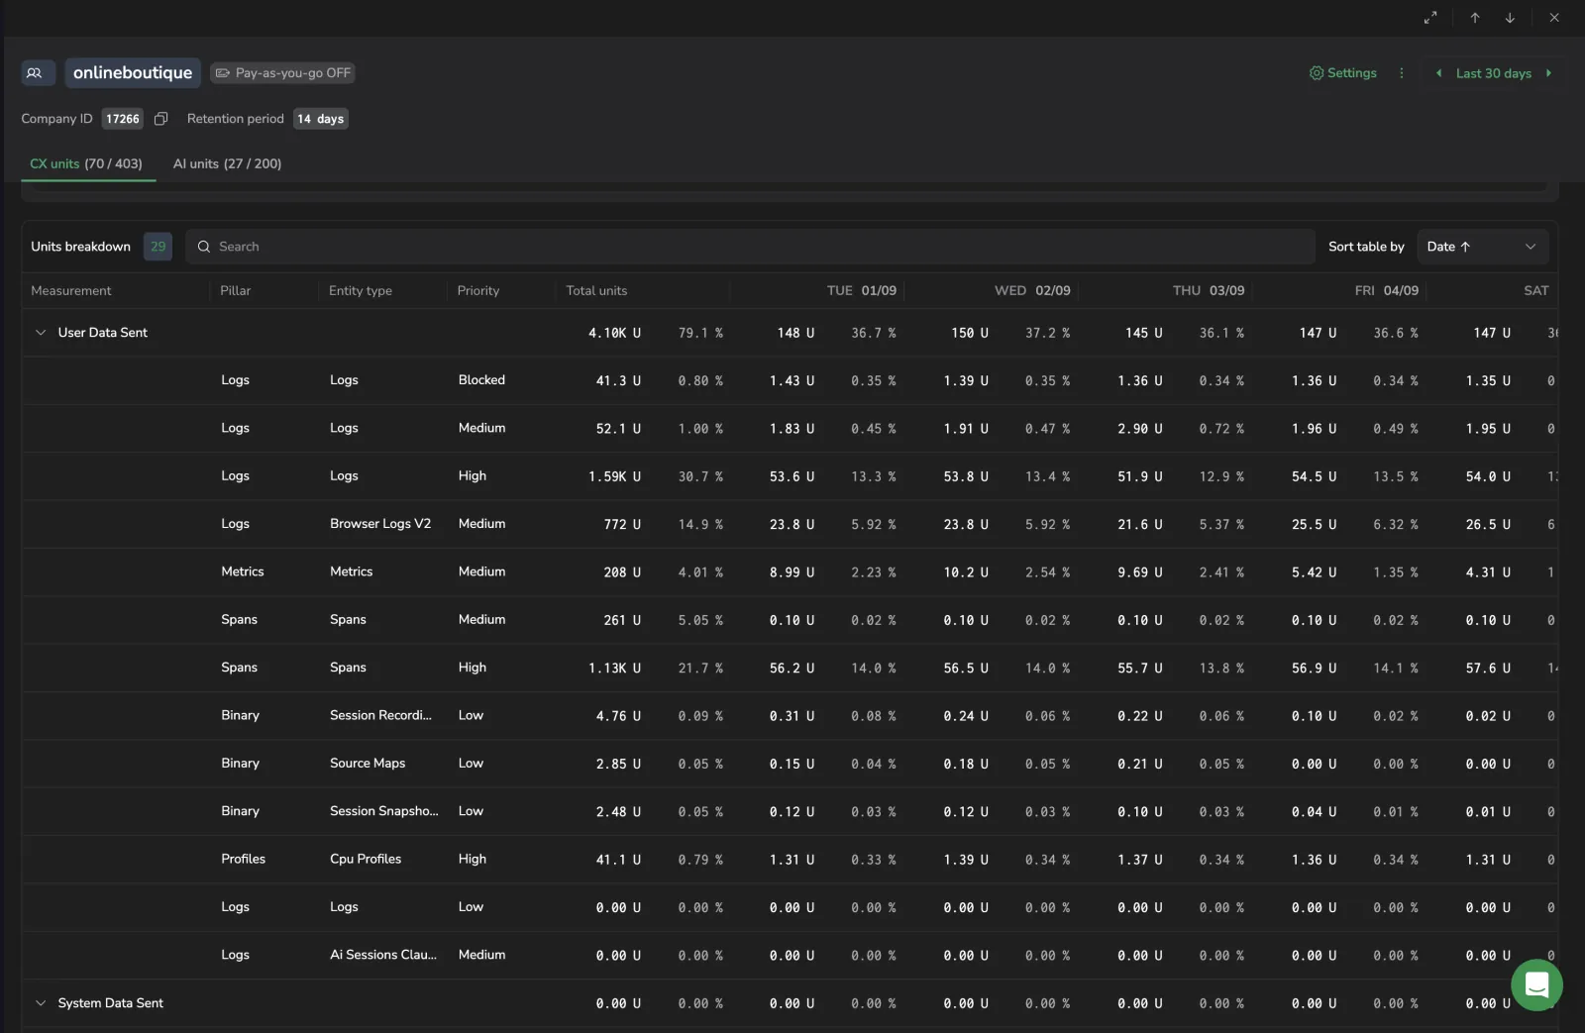Copy the Company ID with copy icon
The height and width of the screenshot is (1033, 1585).
[x=160, y=119]
